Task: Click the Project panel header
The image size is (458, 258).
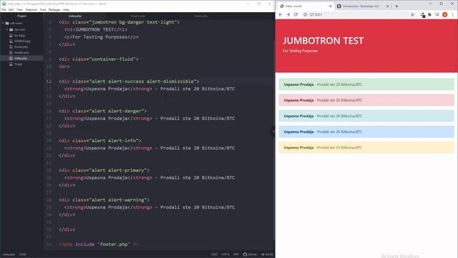Action: [21, 16]
